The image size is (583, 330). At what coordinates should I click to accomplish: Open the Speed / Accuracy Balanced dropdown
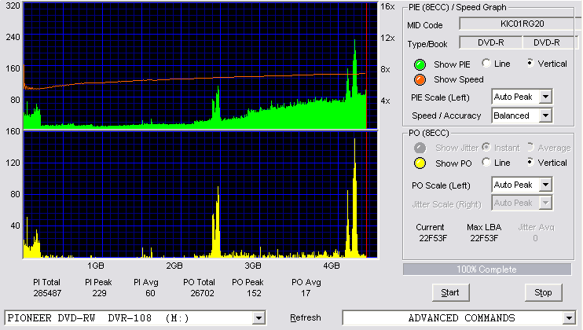click(545, 115)
